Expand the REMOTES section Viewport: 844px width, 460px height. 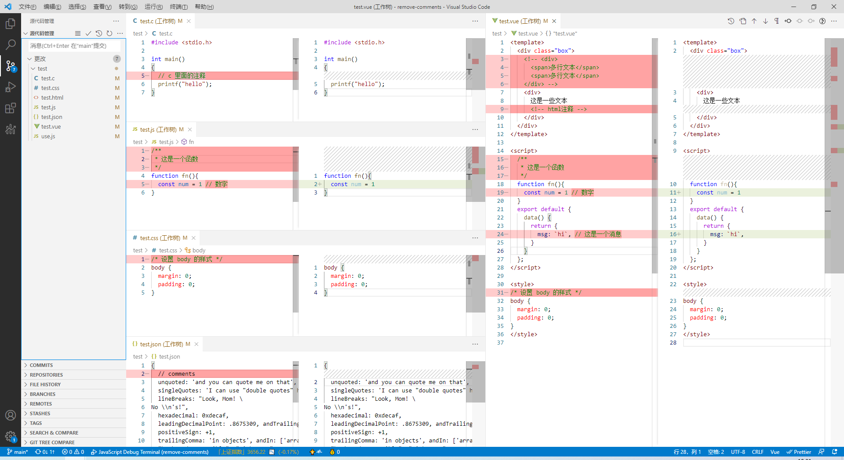pyautogui.click(x=73, y=404)
